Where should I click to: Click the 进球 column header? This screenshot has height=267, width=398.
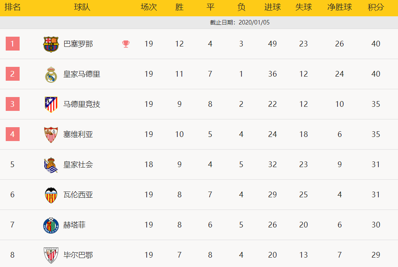(273, 7)
